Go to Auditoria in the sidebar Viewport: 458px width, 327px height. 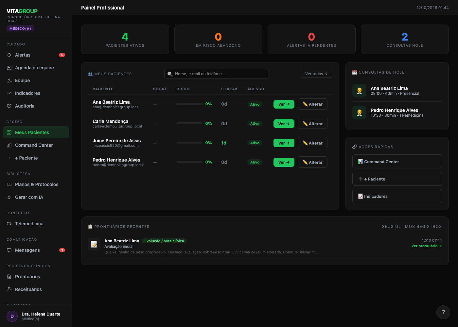click(36, 106)
